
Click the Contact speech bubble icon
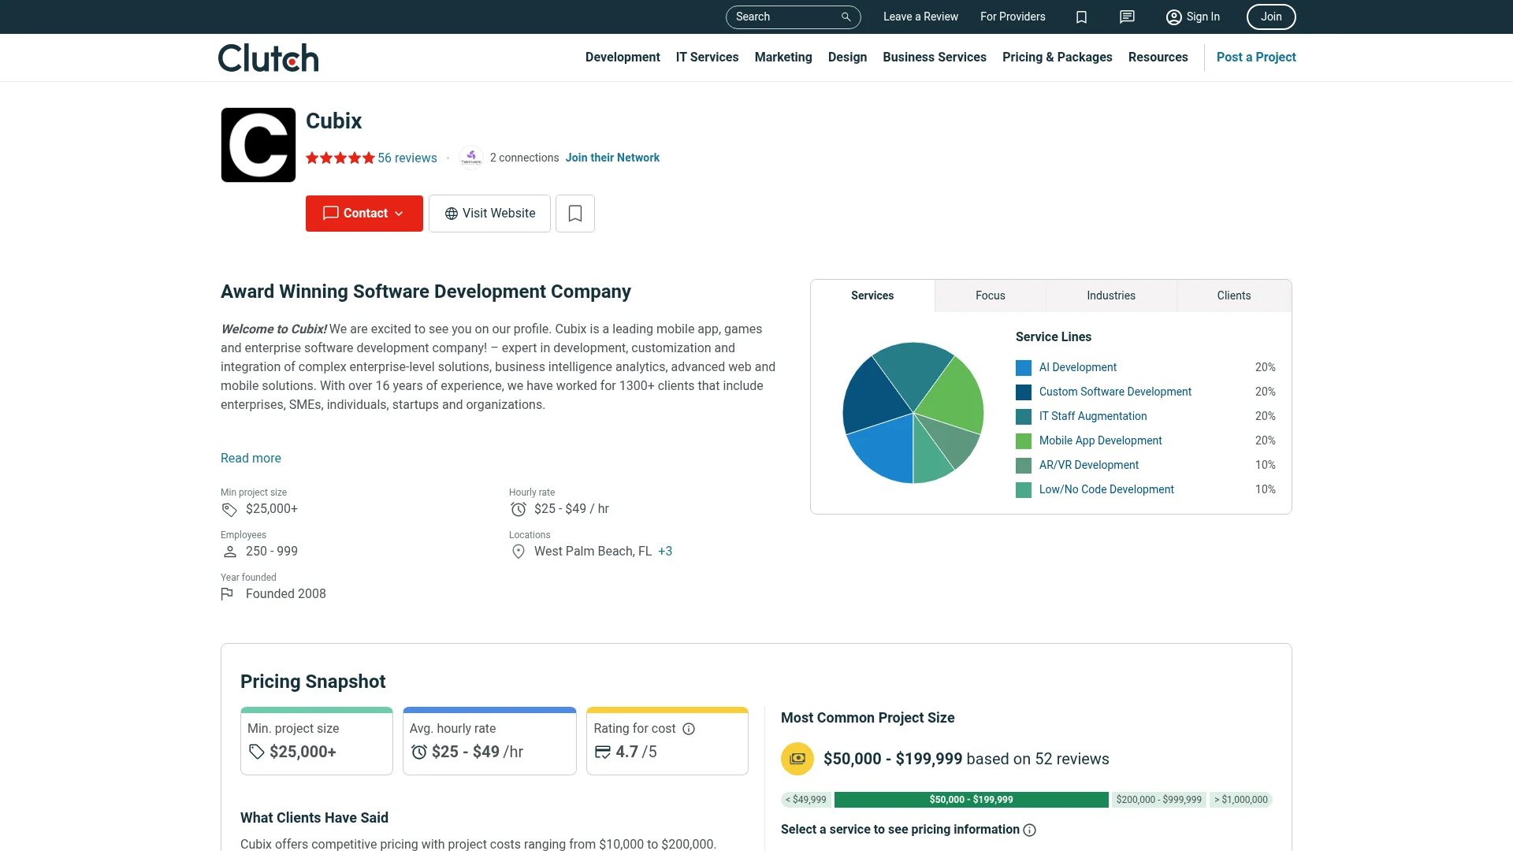coord(331,214)
